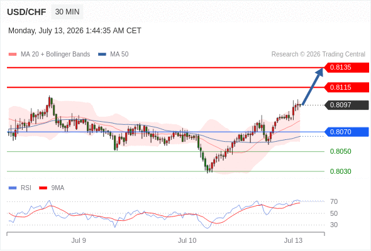Viewport: 371px width, 251px height.
Task: Click the RSI 70 axis label
Action: [x=334, y=201]
